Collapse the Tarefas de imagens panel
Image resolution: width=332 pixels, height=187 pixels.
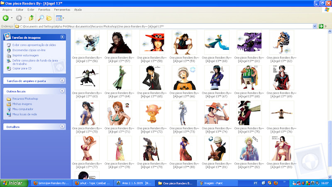(62, 37)
